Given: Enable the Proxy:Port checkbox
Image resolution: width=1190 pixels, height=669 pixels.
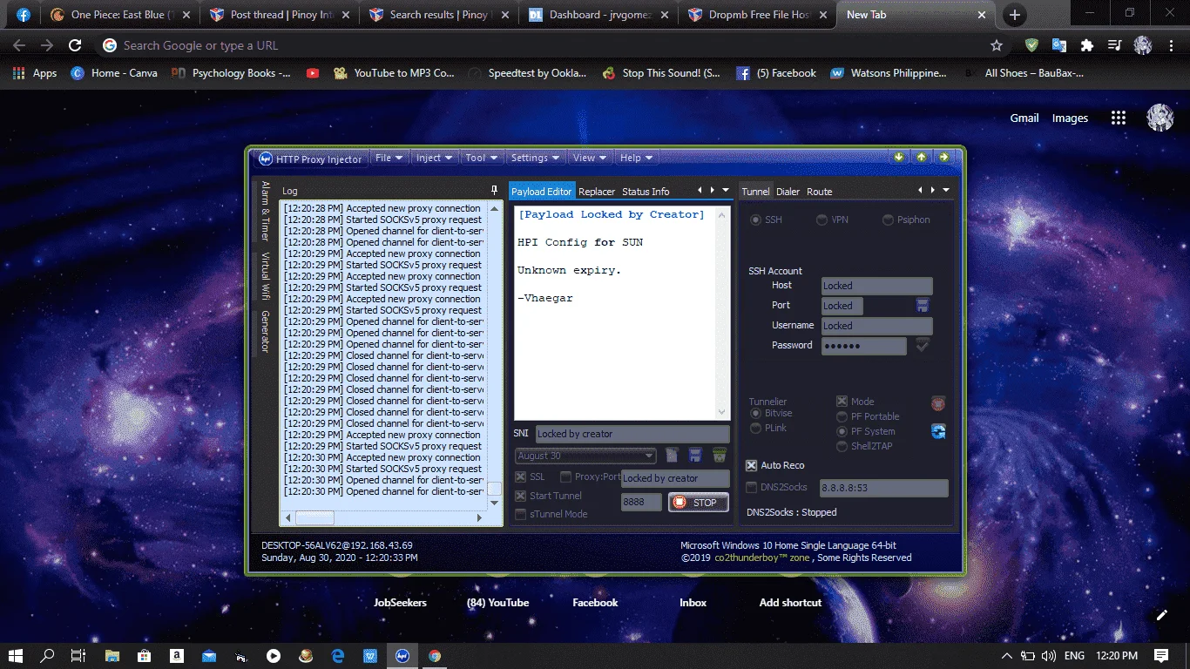Looking at the screenshot, I should click(565, 477).
